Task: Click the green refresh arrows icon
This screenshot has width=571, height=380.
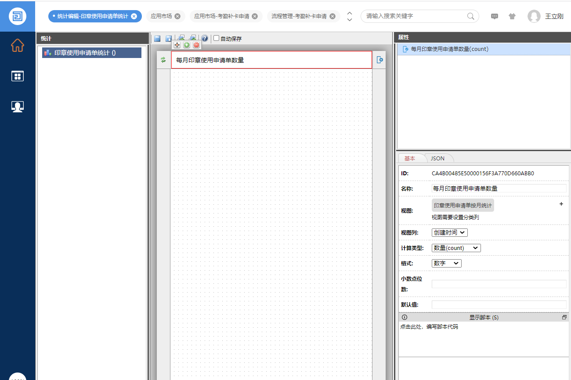Action: pos(163,60)
